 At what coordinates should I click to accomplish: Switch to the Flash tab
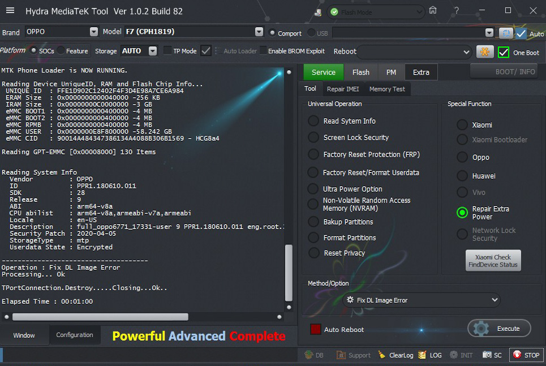click(360, 72)
